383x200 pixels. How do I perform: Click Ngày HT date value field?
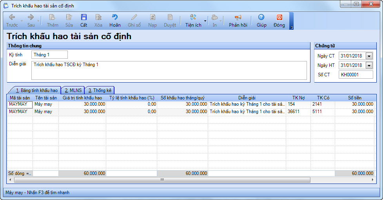pos(352,65)
